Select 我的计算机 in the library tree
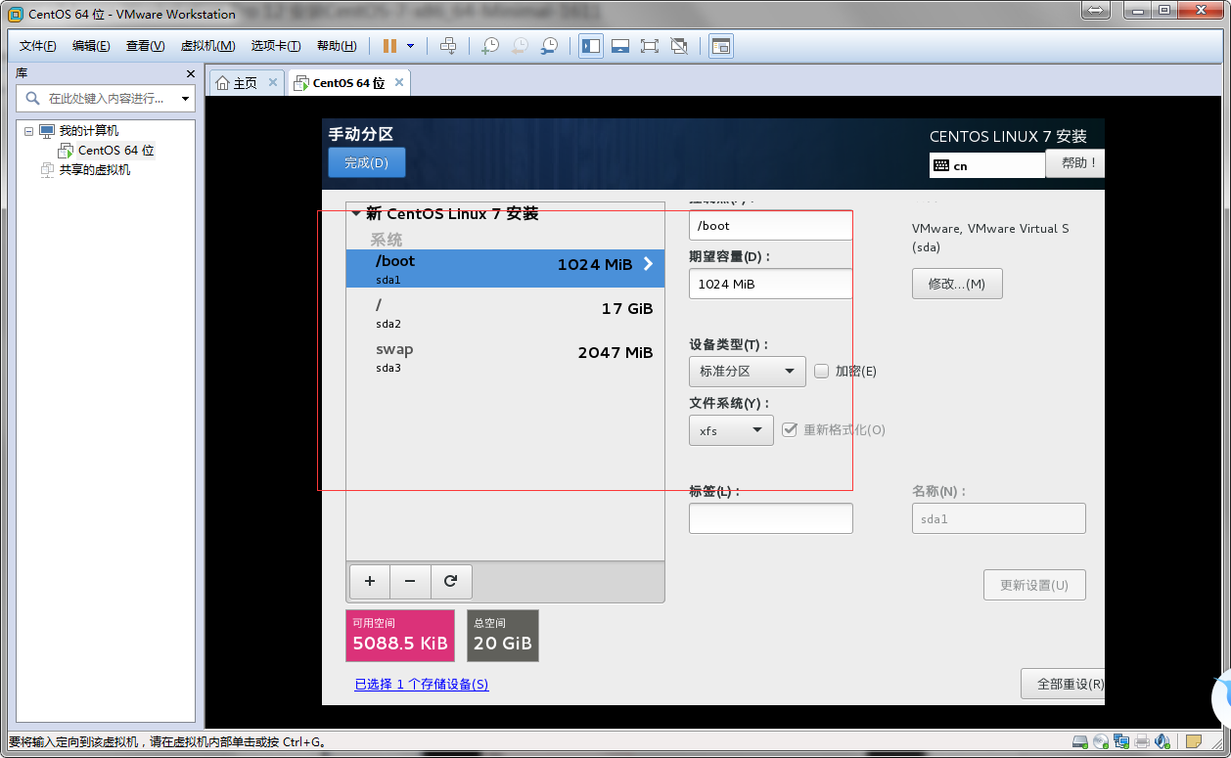The image size is (1231, 758). coord(88,131)
